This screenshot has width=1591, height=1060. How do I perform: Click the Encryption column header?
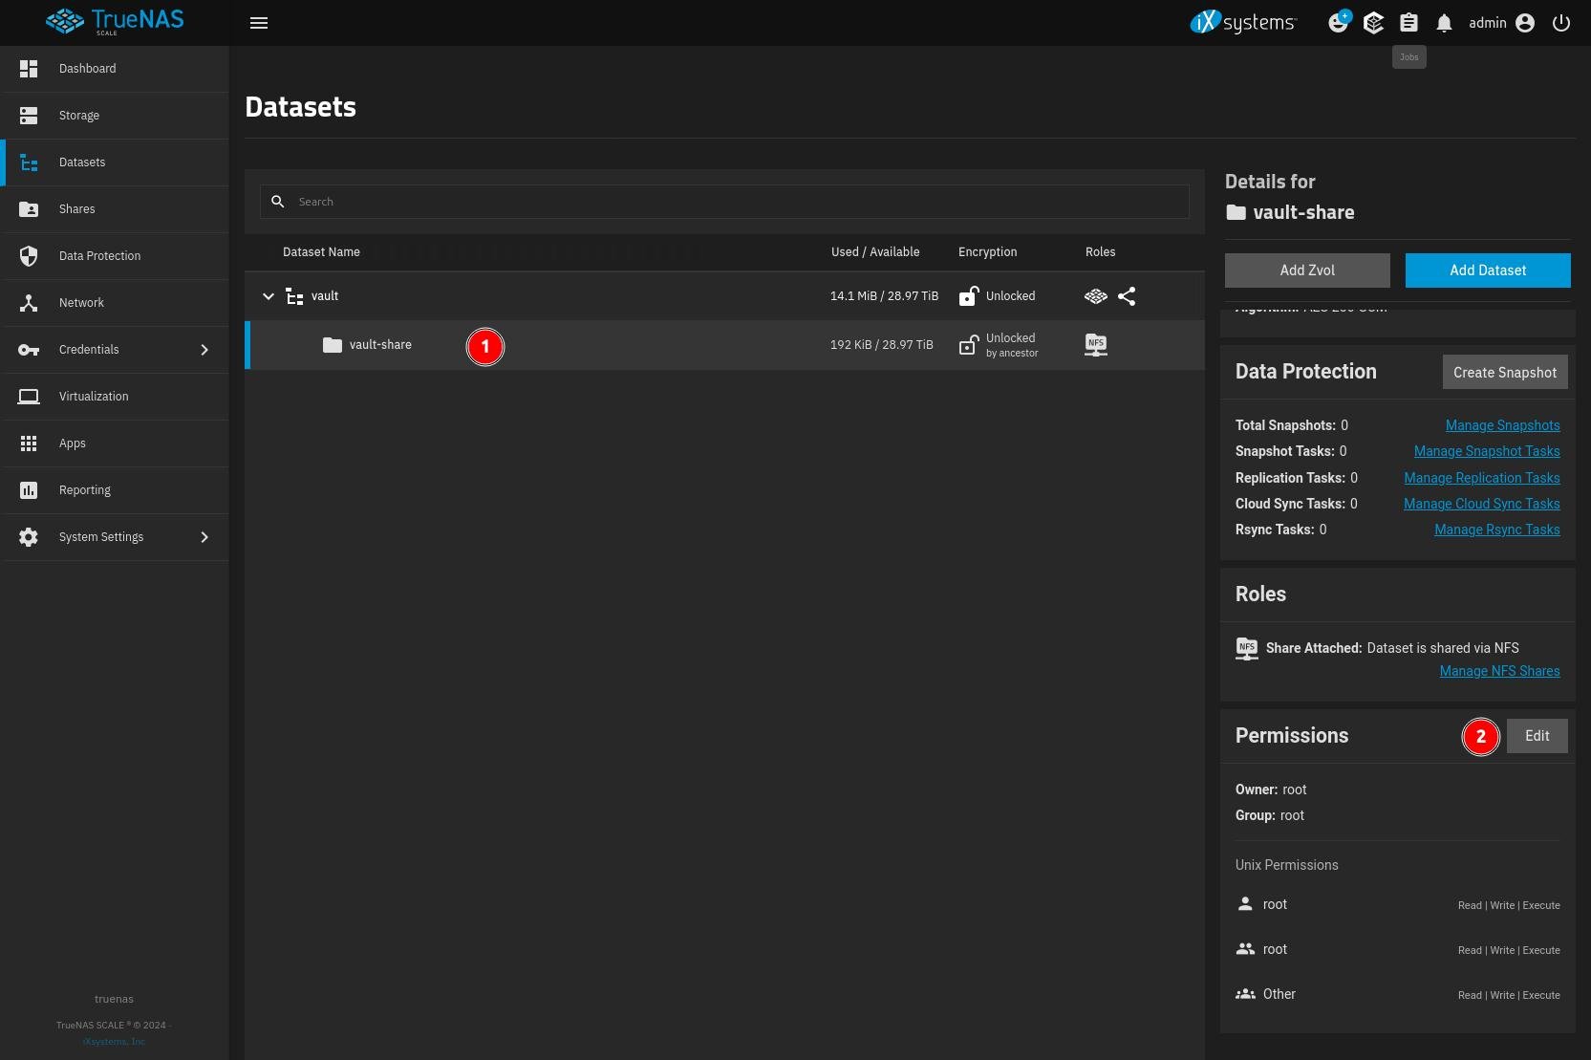[988, 252]
